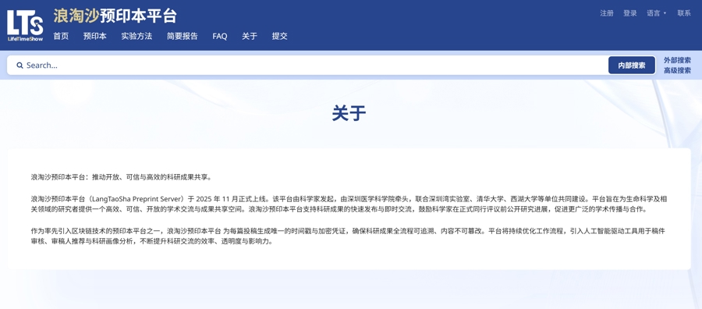Click paragraph starting 作为率先引入区块链技术

point(347,236)
